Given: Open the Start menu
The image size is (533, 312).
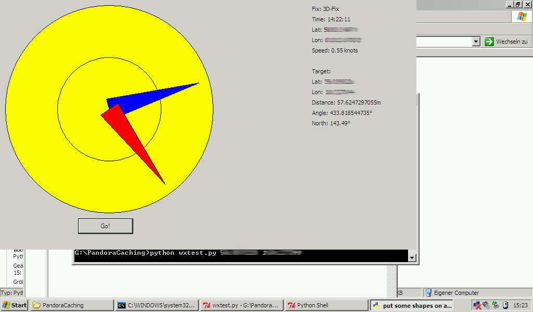Looking at the screenshot, I should click(x=15, y=305).
